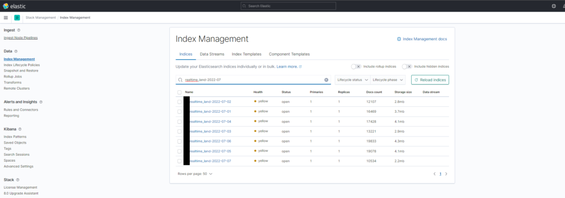Screen dimensions: 565x198
Task: Switch to the Data Streams tab
Action: 212,54
